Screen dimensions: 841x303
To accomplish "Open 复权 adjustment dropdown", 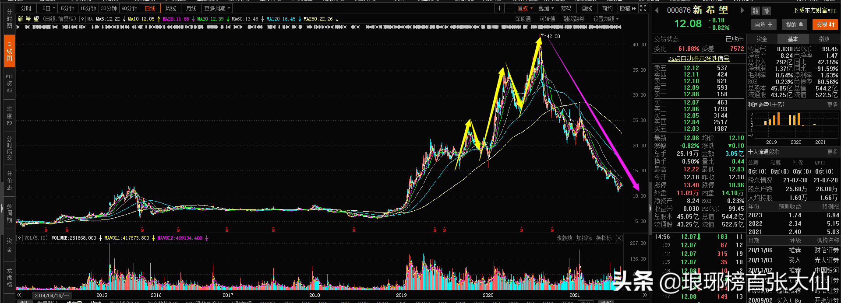I will click(525, 8).
